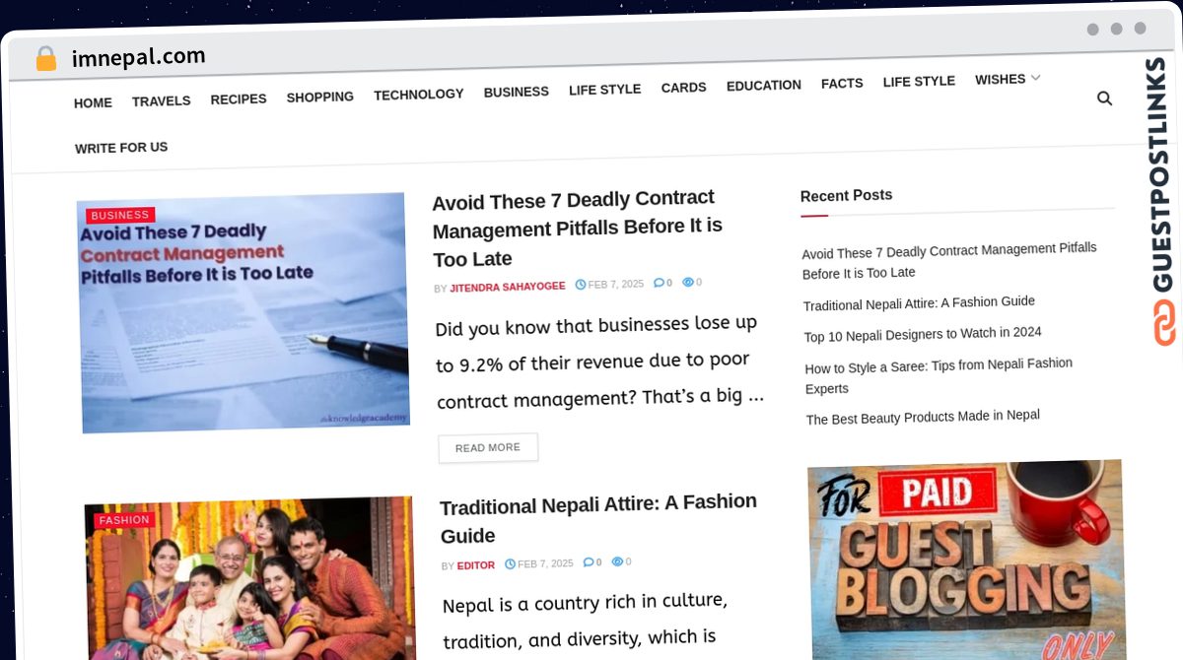The image size is (1183, 660).
Task: Open recent post Traditional Nepali Attire guide
Action: point(919,303)
